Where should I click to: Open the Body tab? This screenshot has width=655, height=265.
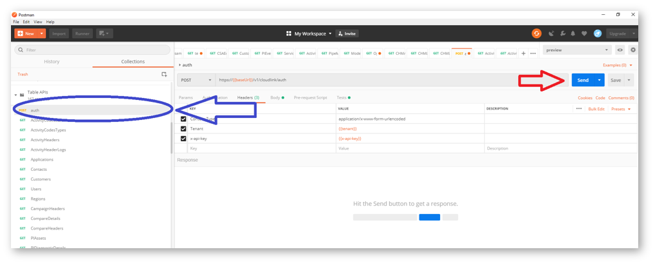[277, 97]
